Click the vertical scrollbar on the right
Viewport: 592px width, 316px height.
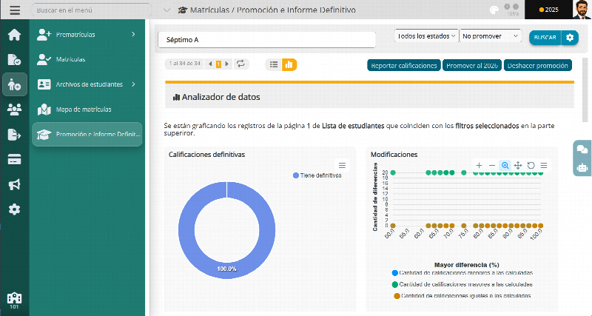tap(585, 90)
